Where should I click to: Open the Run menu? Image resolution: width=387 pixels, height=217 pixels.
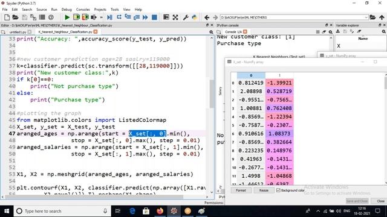coord(54,10)
